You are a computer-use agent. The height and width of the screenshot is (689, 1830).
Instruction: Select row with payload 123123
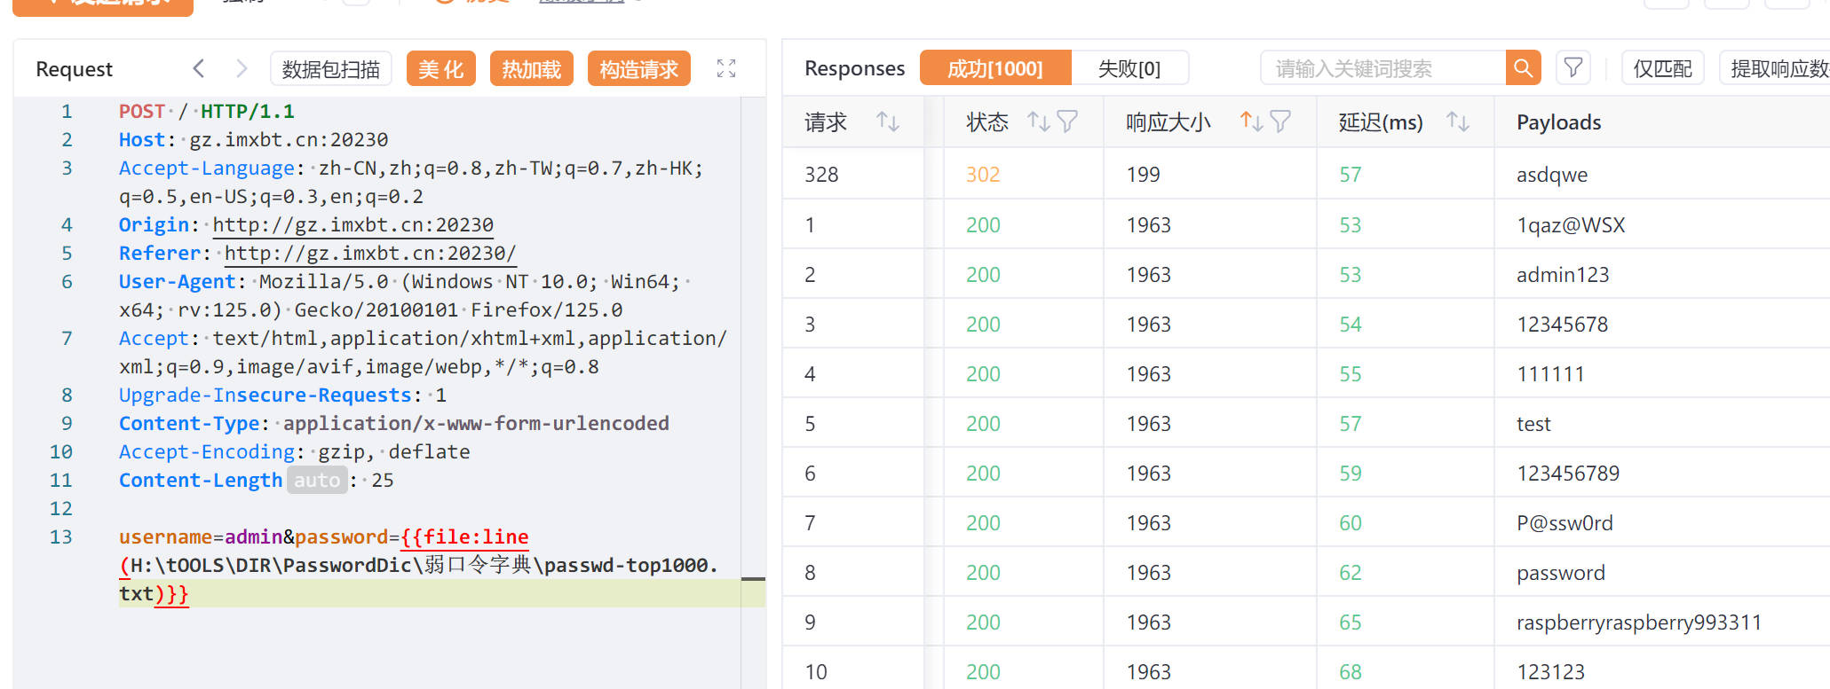[x=1305, y=669]
